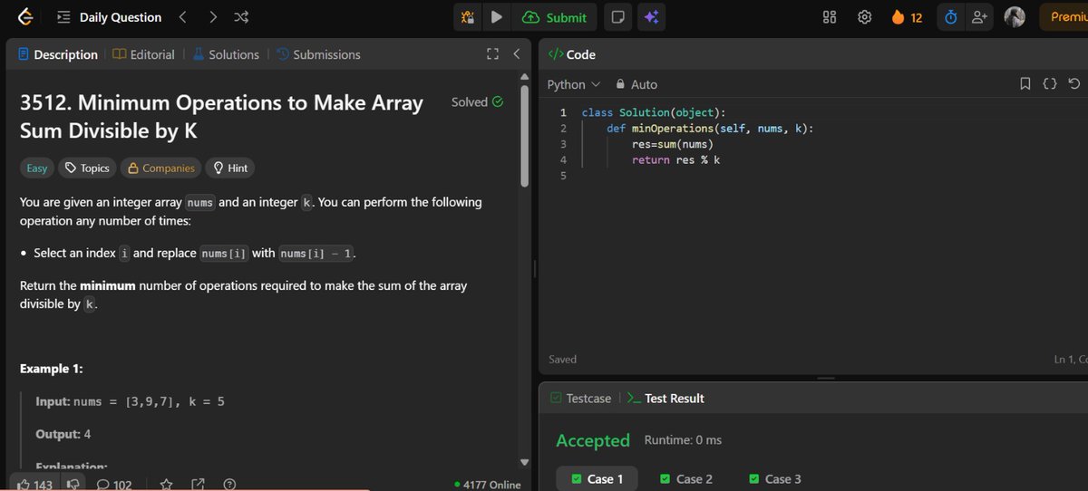
Task: Open the Python language dropdown
Action: click(x=573, y=84)
